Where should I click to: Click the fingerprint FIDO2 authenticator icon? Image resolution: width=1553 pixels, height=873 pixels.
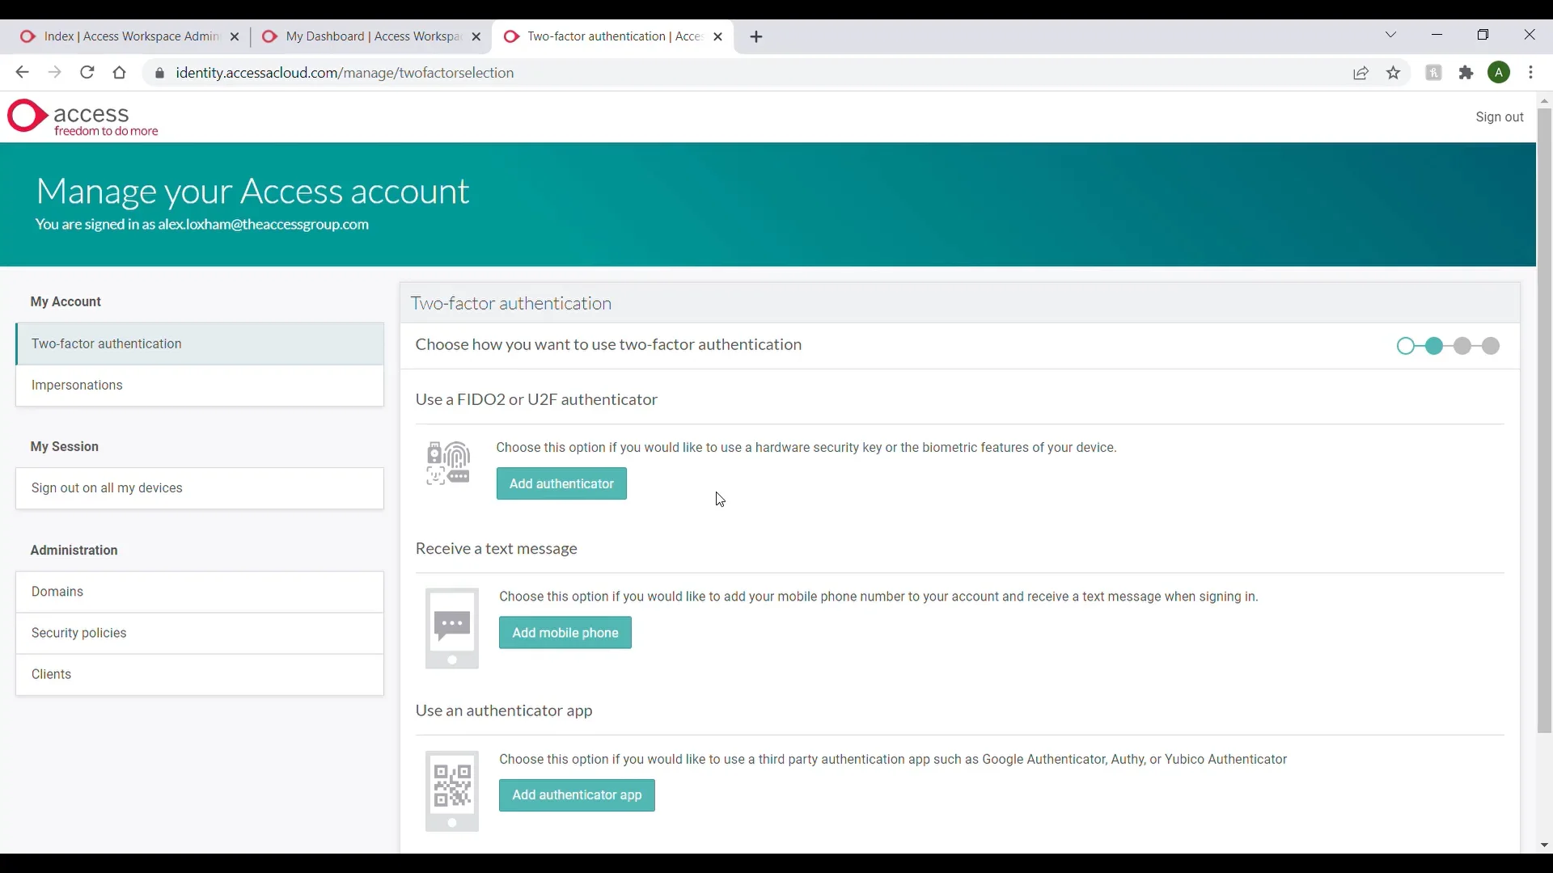pyautogui.click(x=448, y=463)
